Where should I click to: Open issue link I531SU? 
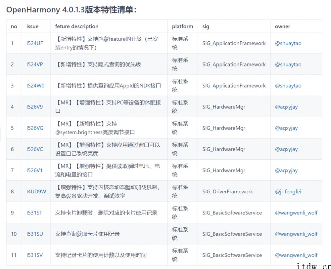[35, 234]
